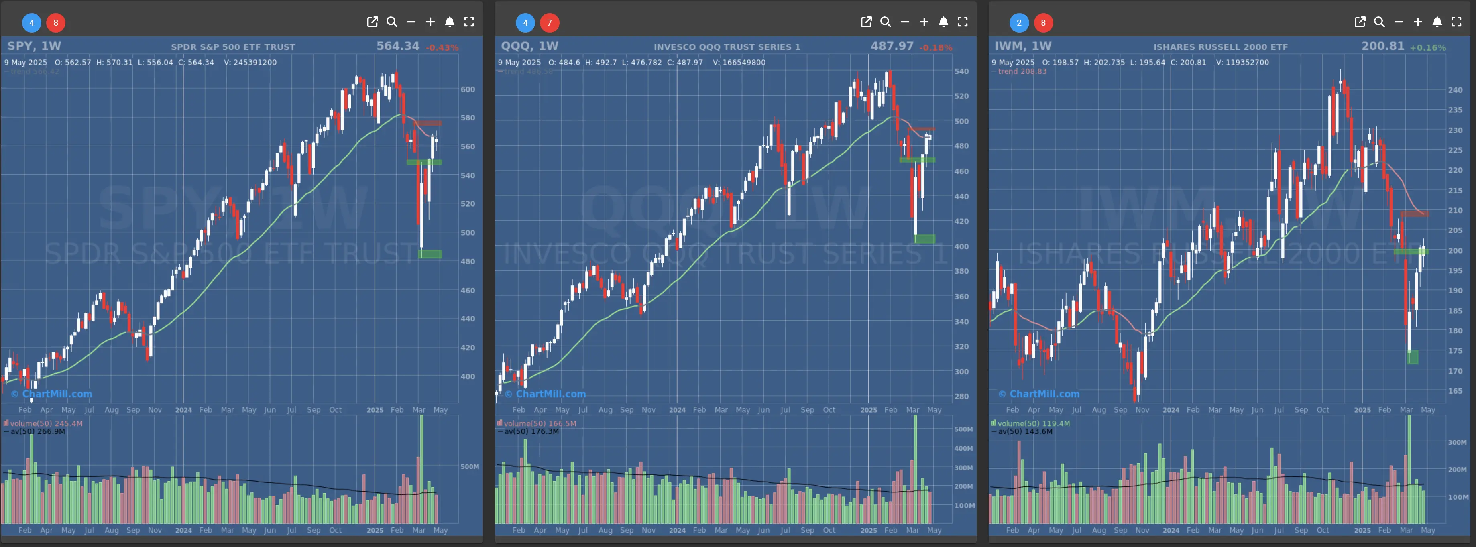Click IWM volume reading V: 119352700
Screen dimensions: 1476x547
point(1242,63)
